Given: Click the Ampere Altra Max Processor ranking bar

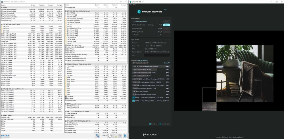Looking at the screenshot, I should click(x=151, y=66).
